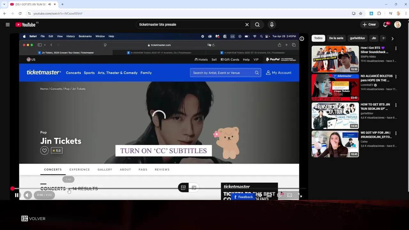This screenshot has width=409, height=230.
Task: View site information icon in address bar
Action: click(29, 13)
